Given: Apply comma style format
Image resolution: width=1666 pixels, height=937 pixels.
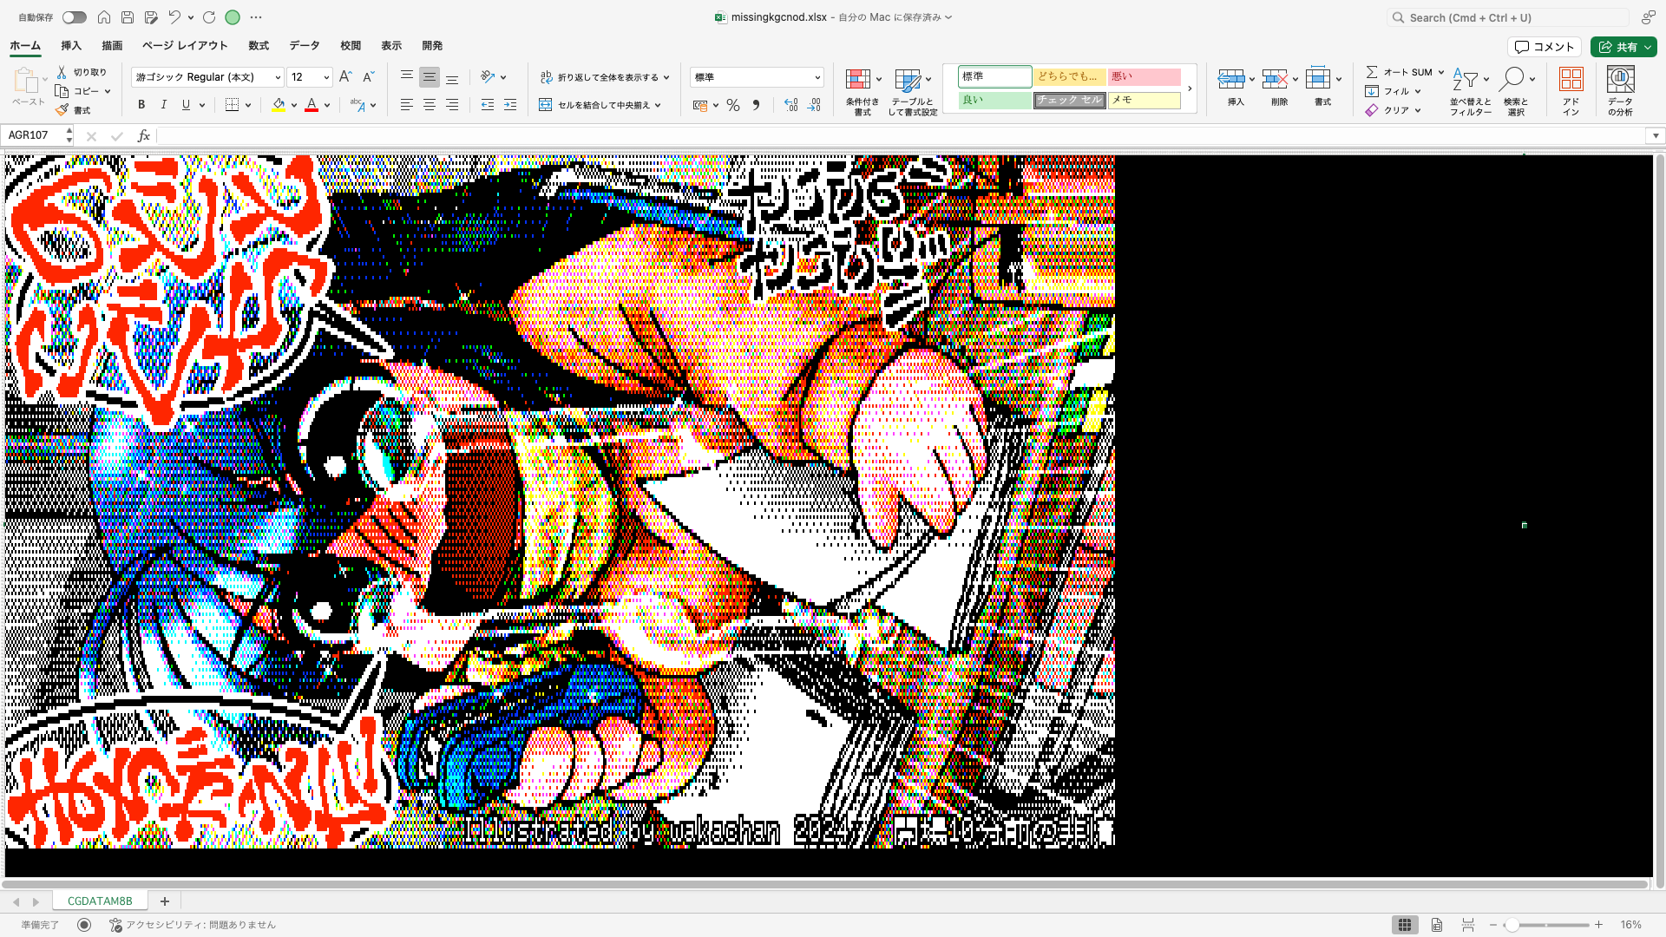Looking at the screenshot, I should pyautogui.click(x=756, y=105).
